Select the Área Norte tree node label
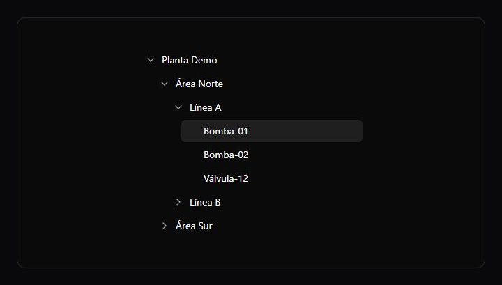The width and height of the screenshot is (502, 285). click(x=199, y=84)
